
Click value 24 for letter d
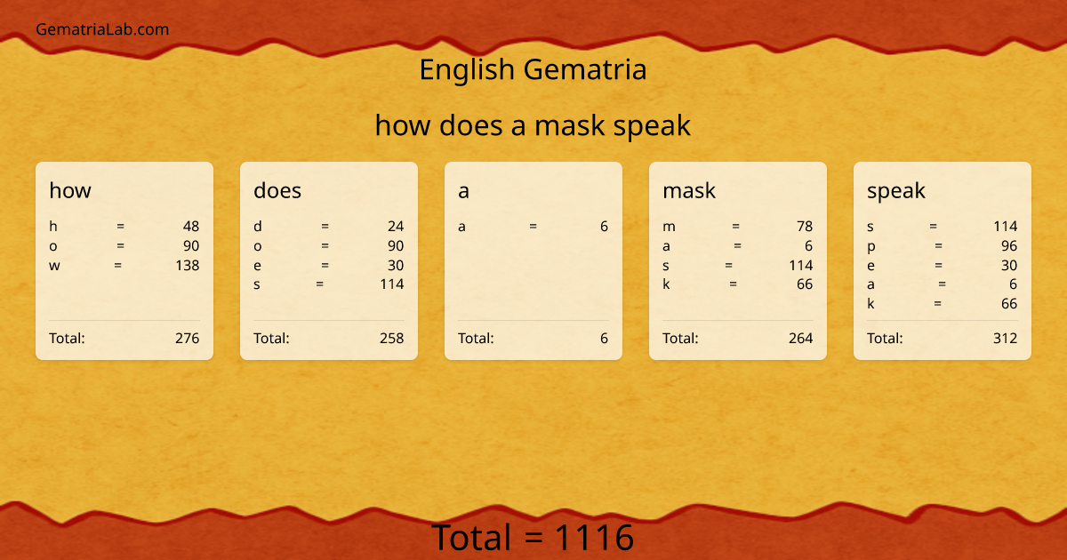396,226
